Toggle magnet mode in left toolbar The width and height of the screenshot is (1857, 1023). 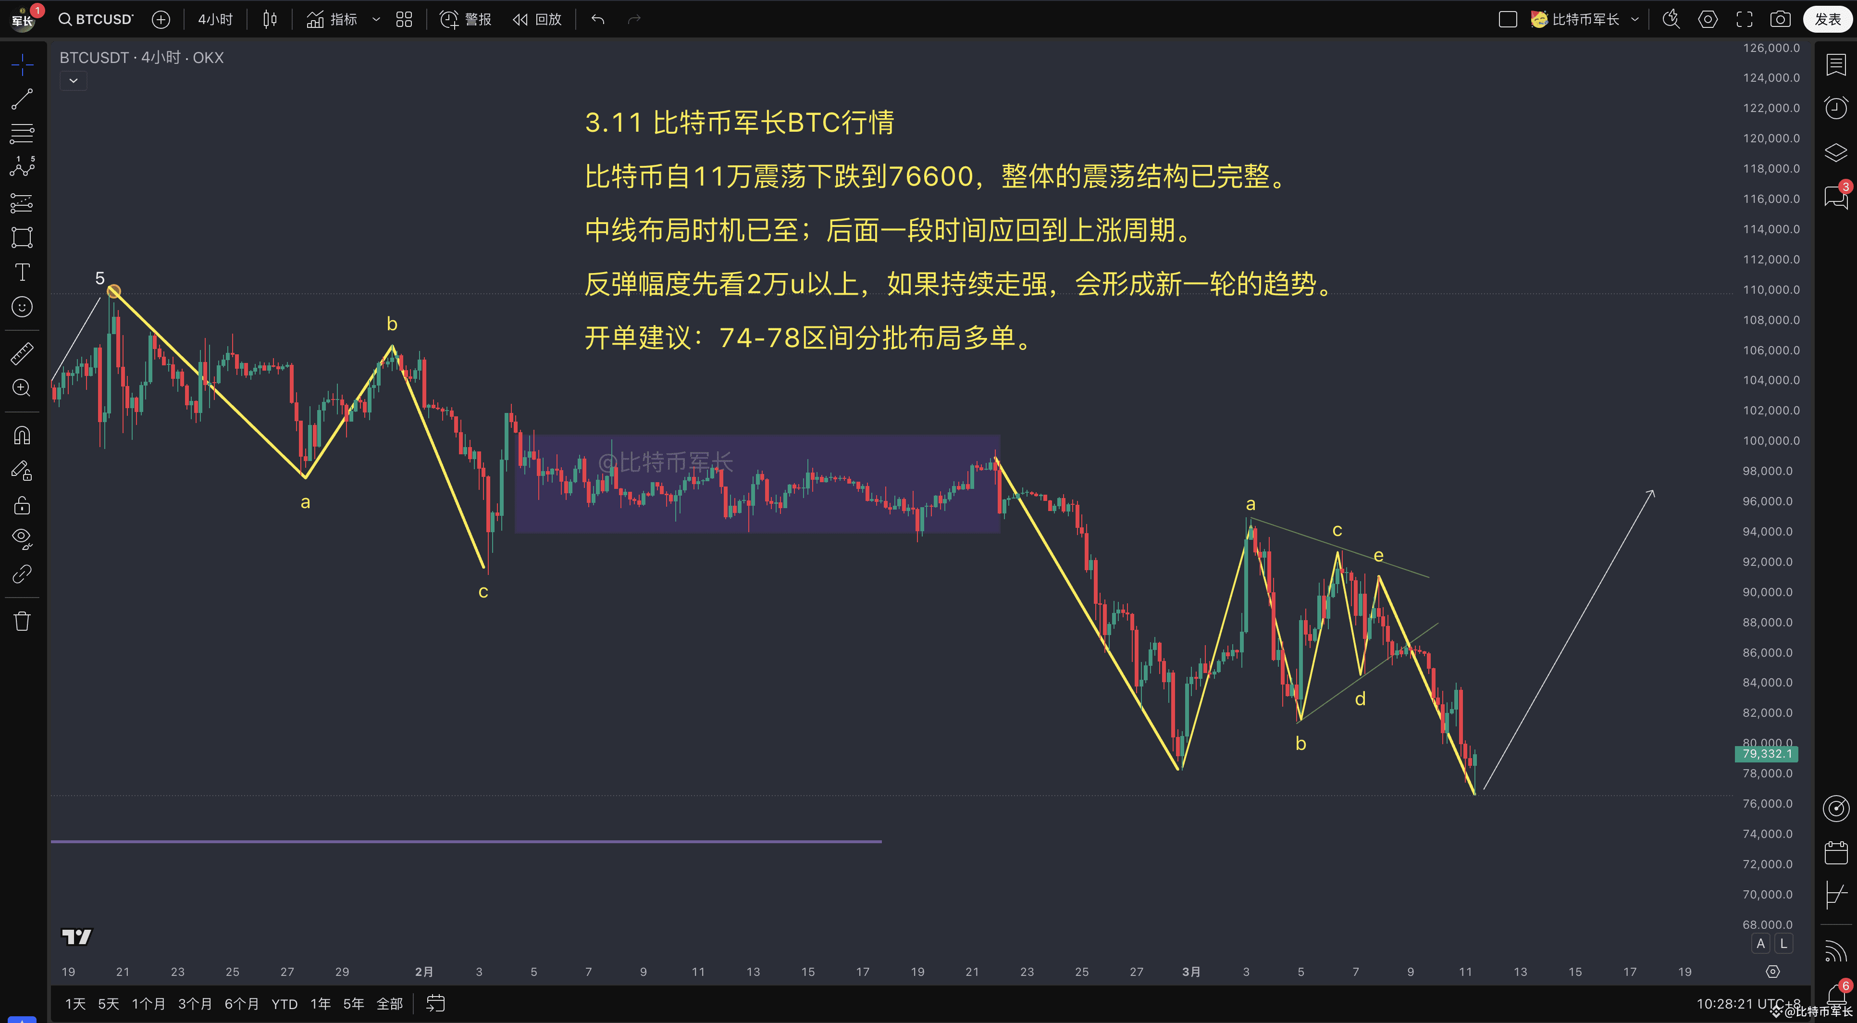(x=22, y=435)
